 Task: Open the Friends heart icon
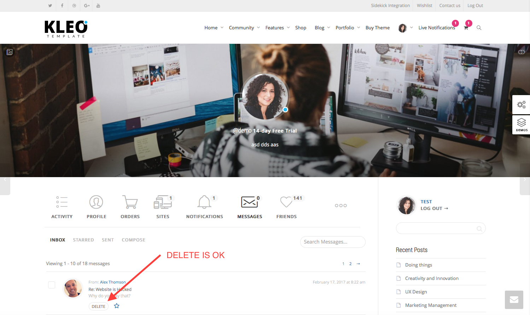(x=286, y=202)
